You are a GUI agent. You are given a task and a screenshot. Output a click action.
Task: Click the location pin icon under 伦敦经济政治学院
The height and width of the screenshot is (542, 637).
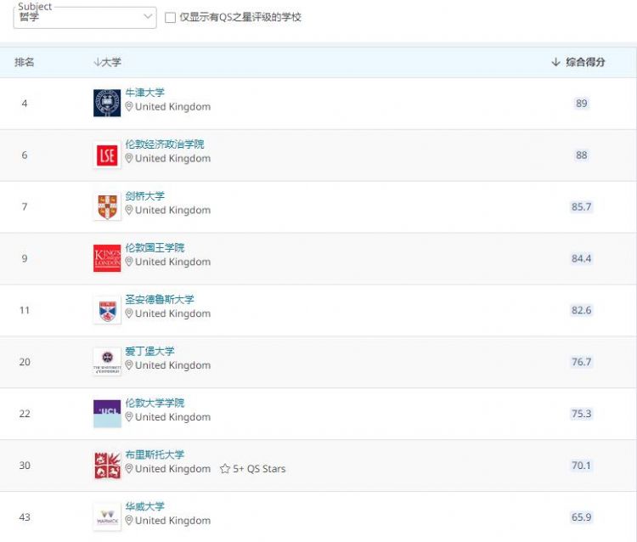pyautogui.click(x=129, y=158)
